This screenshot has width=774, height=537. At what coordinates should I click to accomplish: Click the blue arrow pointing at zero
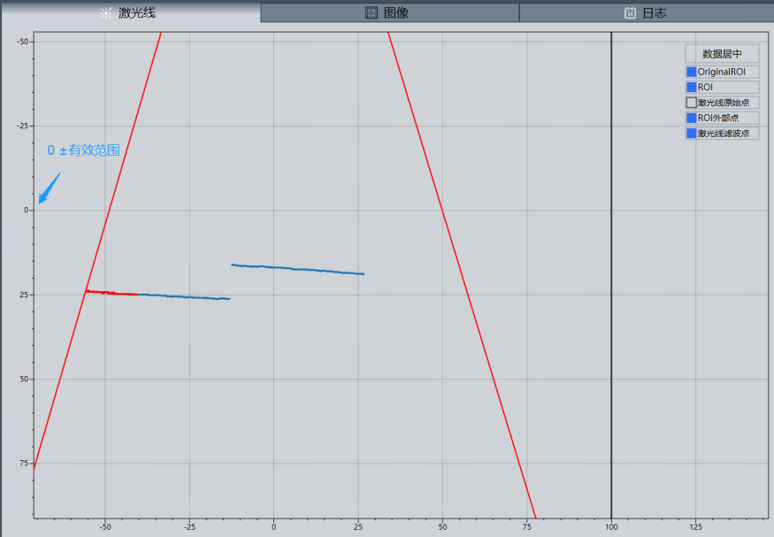(x=49, y=188)
